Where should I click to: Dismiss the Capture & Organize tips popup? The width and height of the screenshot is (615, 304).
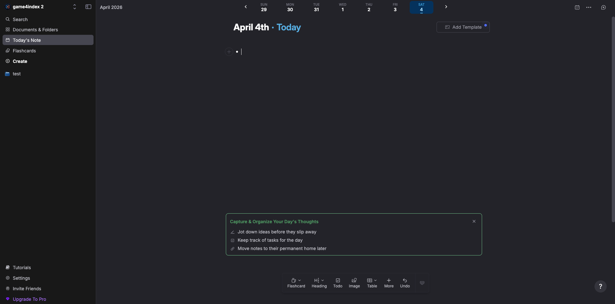click(x=474, y=221)
